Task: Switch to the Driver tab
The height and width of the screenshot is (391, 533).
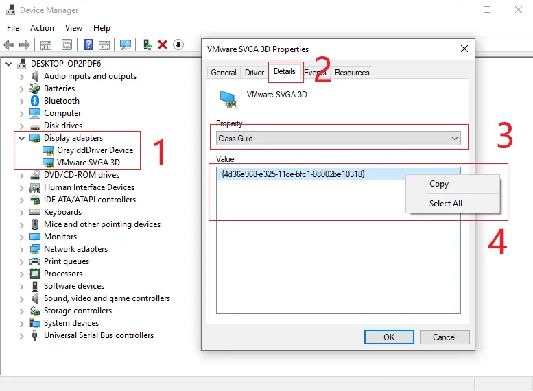Action: click(x=254, y=73)
